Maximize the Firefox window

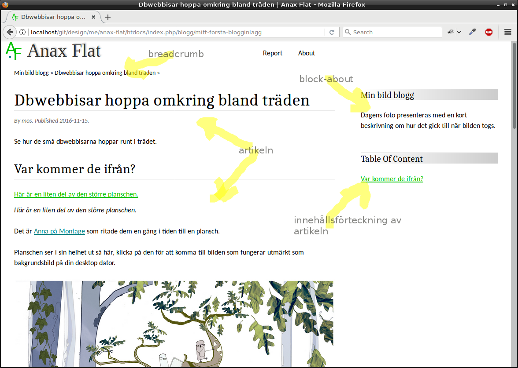click(x=506, y=5)
